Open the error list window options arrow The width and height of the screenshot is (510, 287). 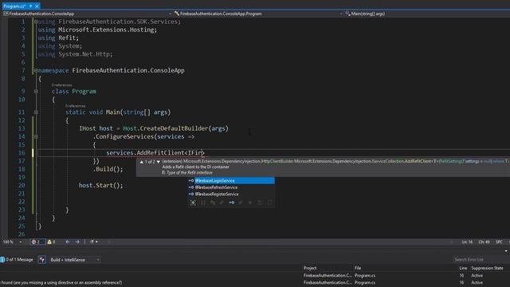(506, 251)
